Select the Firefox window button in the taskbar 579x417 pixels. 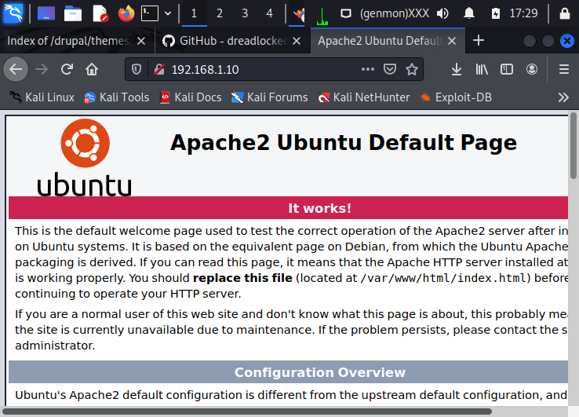click(297, 14)
